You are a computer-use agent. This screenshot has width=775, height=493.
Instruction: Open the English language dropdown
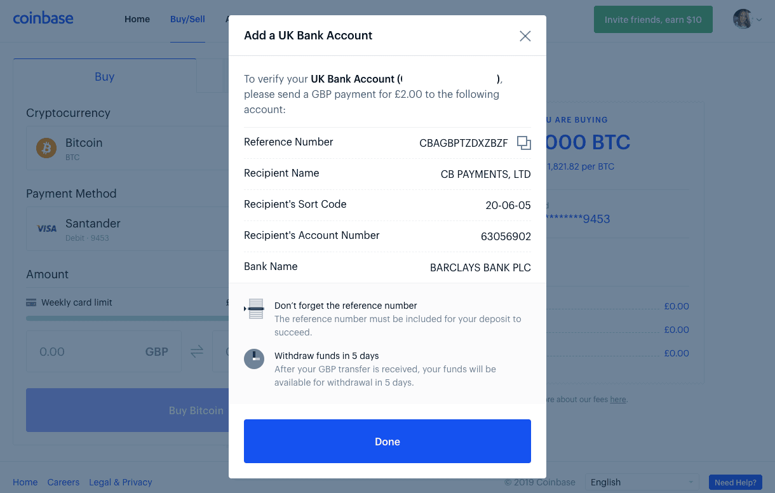tap(642, 482)
